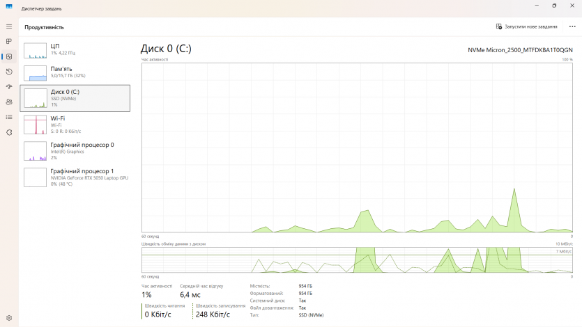Select Графічний процесор 0 Intel Graphics
The width and height of the screenshot is (582, 327).
pyautogui.click(x=75, y=151)
